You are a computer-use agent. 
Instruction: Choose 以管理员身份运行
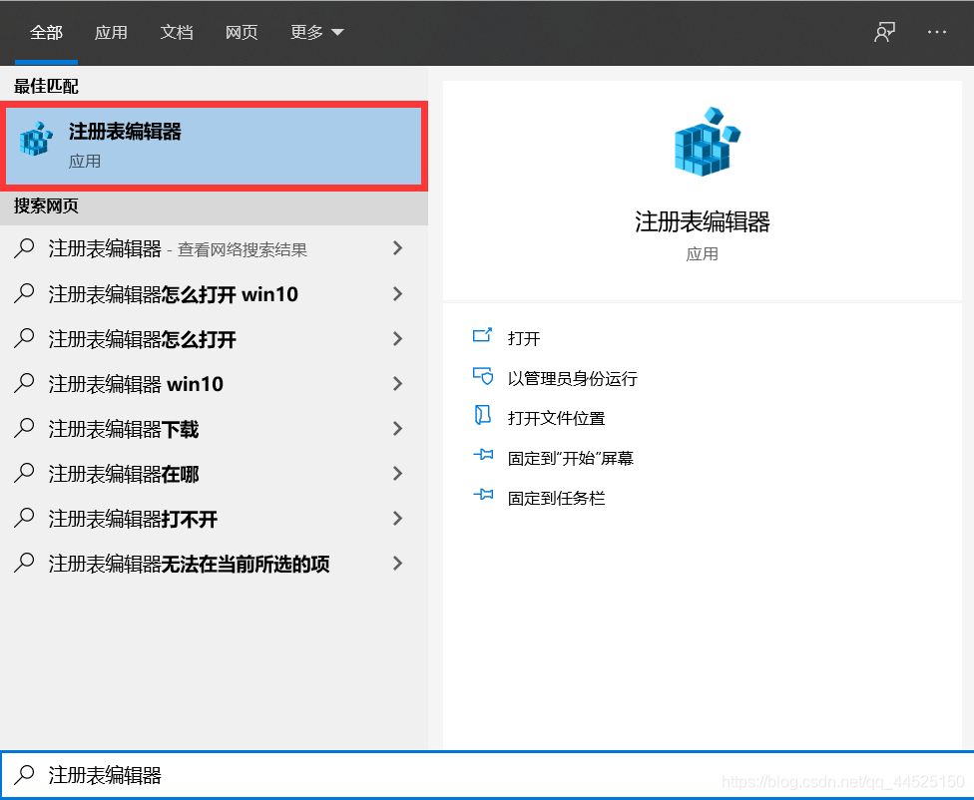[x=573, y=378]
